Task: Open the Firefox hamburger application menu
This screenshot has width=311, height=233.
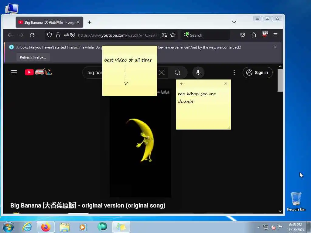Action: coord(275,35)
